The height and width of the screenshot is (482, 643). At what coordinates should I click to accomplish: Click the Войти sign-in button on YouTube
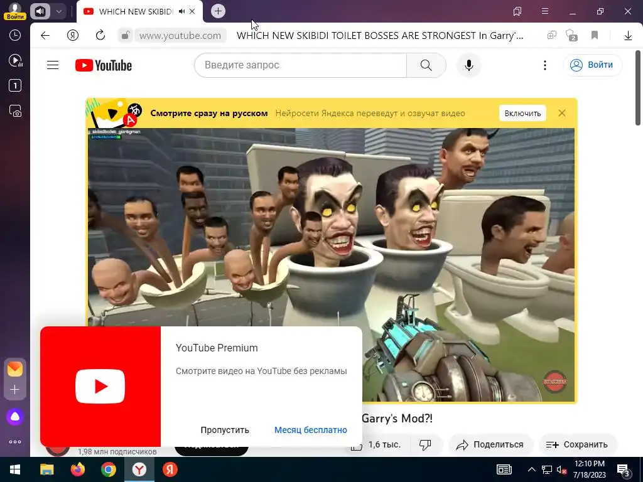point(593,65)
